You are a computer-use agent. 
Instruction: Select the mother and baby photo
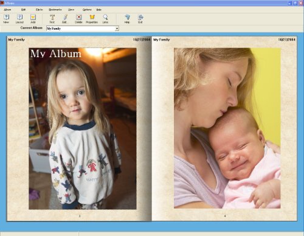[x=227, y=128]
